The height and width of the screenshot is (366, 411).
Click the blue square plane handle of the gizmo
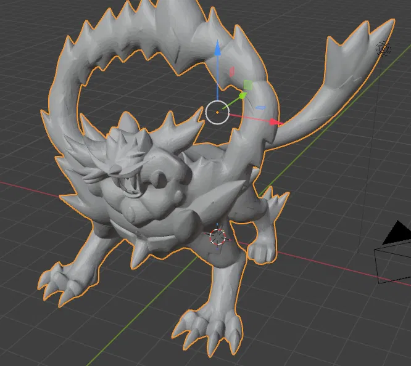tap(260, 108)
